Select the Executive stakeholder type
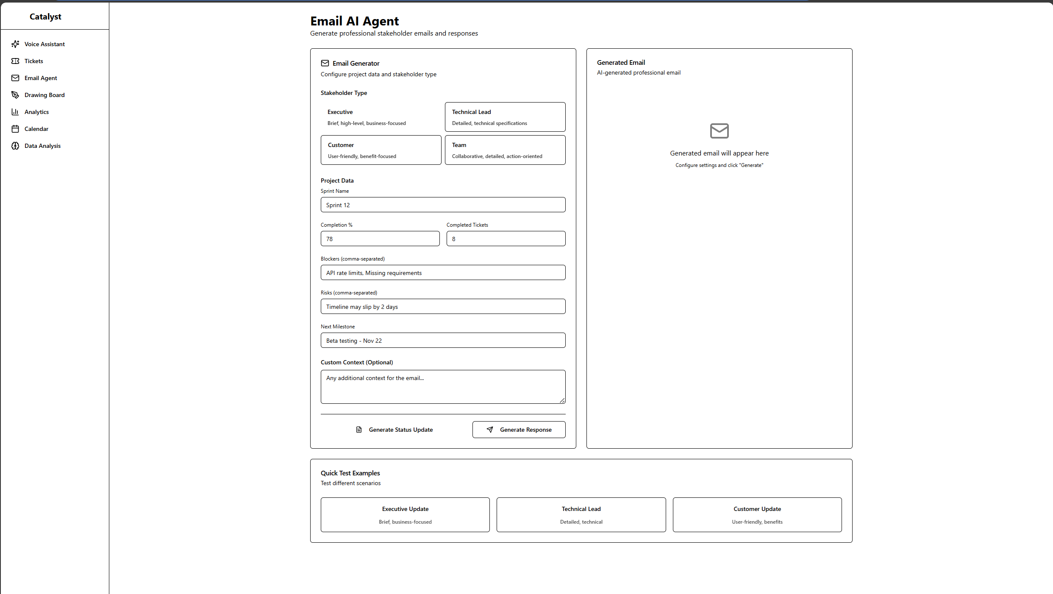The height and width of the screenshot is (594, 1053). (x=381, y=117)
